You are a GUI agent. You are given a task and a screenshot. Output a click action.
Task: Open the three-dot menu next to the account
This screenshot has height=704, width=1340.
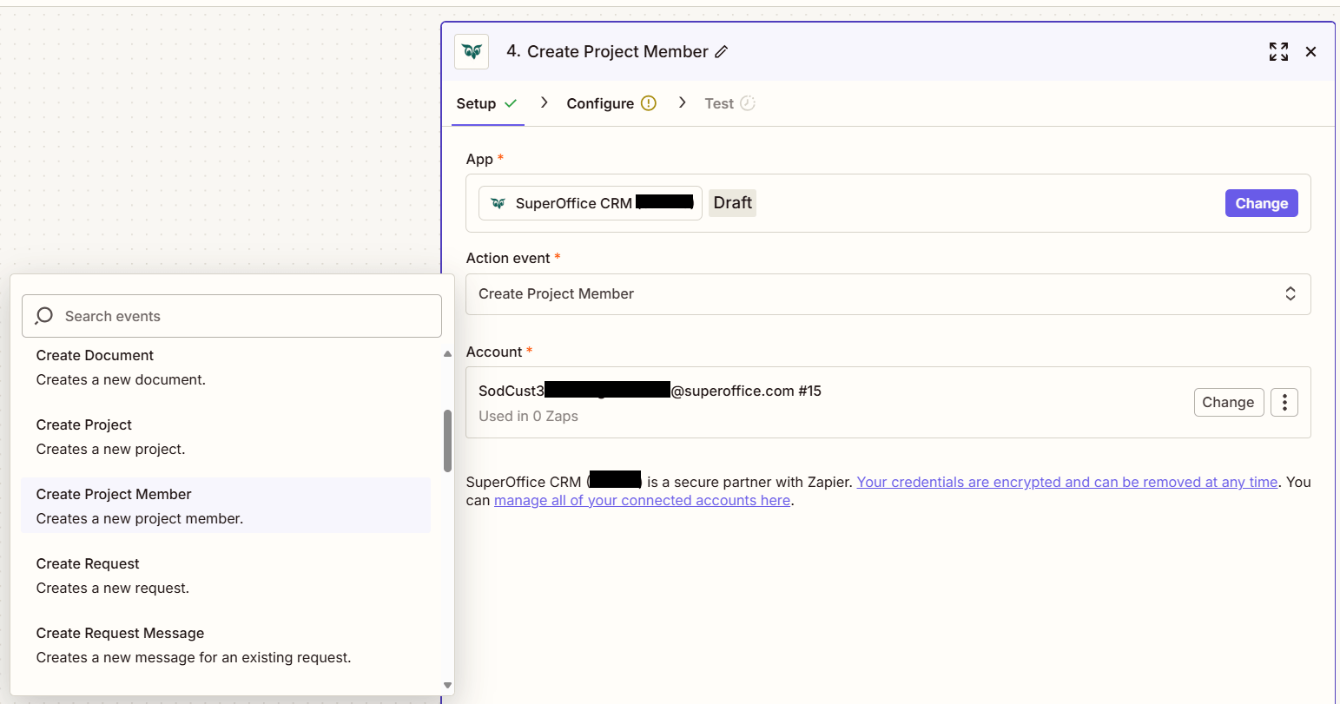(x=1284, y=402)
